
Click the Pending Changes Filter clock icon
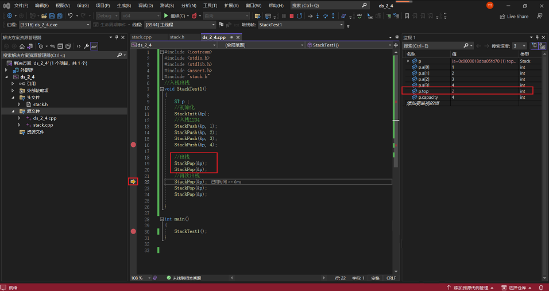click(41, 46)
